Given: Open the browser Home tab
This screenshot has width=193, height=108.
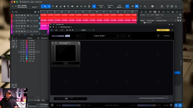Looking at the screenshot, I should (141, 12).
